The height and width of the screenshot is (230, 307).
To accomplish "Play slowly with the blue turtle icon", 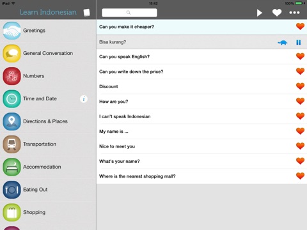I will click(x=283, y=43).
